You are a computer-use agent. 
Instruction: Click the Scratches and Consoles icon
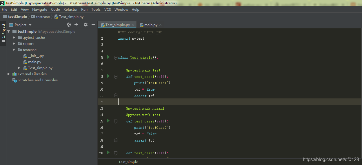[x=14, y=80]
